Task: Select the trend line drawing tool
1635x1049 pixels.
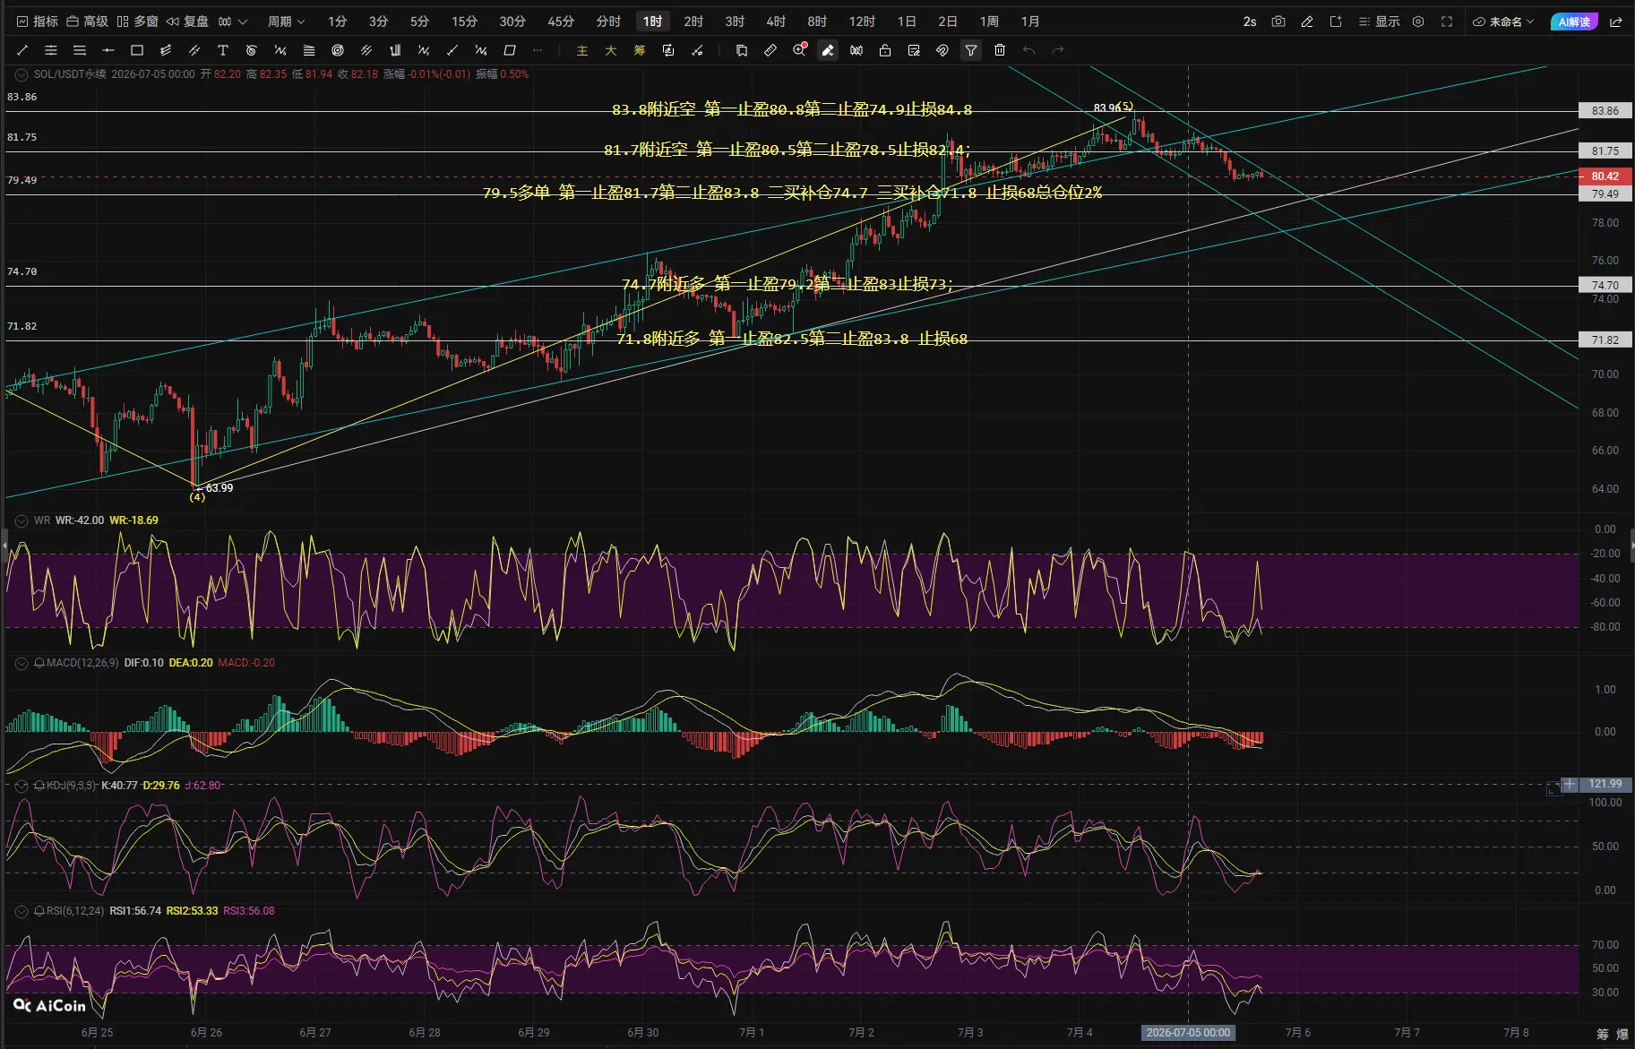Action: point(22,50)
